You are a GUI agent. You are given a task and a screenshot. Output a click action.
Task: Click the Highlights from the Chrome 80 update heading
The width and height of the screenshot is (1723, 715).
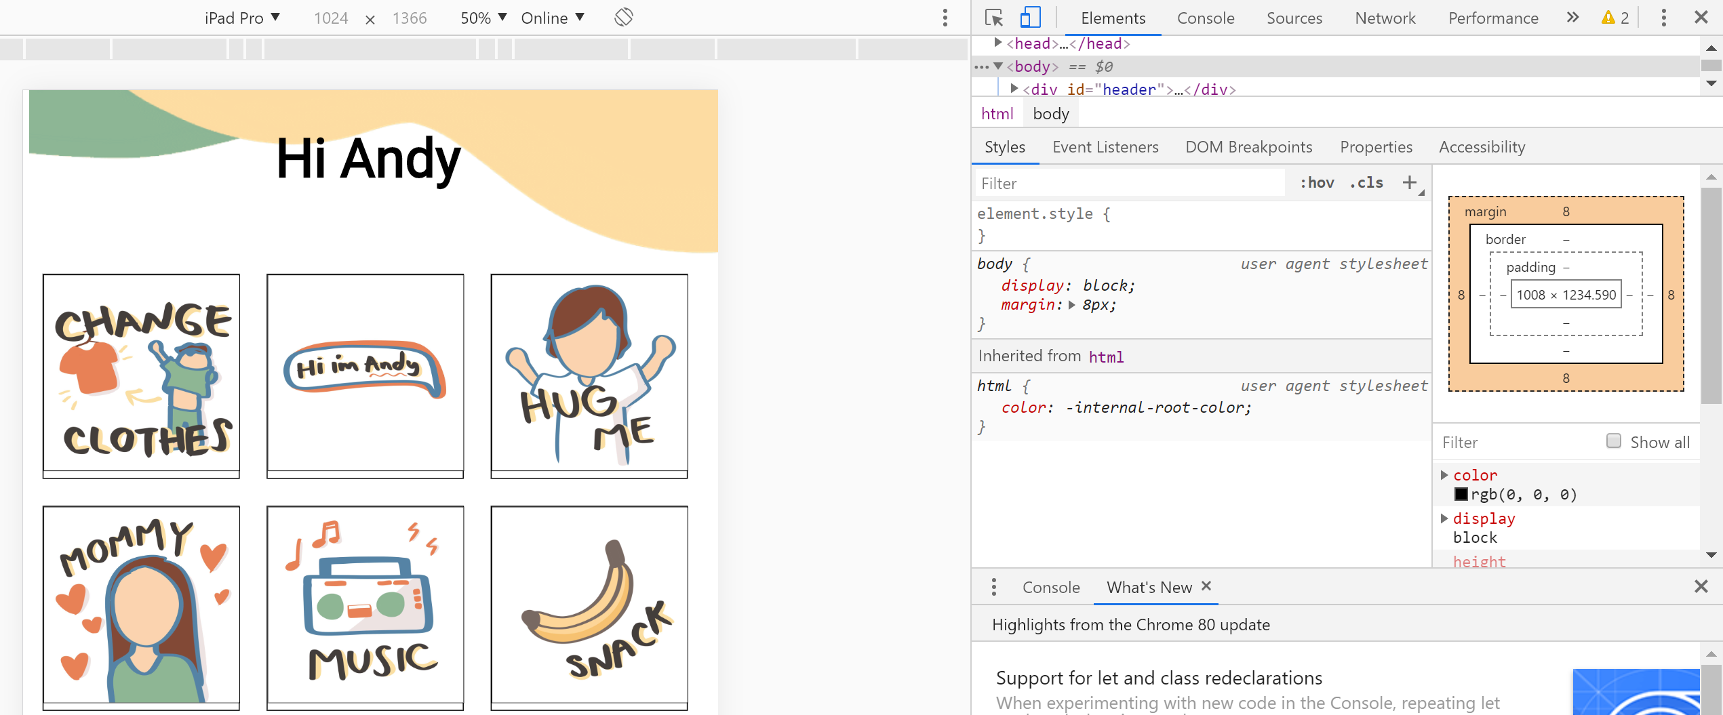click(x=1131, y=624)
